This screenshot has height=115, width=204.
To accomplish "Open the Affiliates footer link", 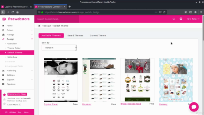I will pyautogui.click(x=12, y=112).
